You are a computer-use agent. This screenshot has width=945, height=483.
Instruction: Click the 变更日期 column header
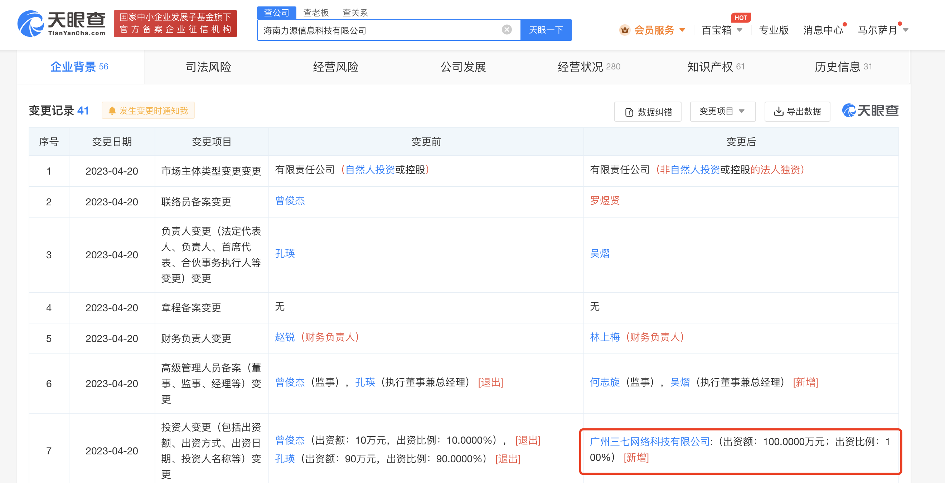(112, 142)
